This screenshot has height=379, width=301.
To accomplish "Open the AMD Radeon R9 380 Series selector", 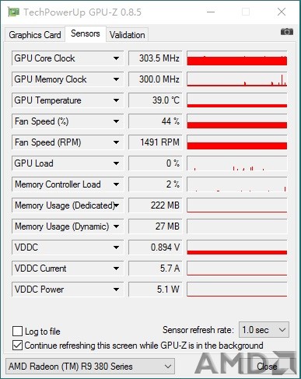I will pyautogui.click(x=90, y=367).
